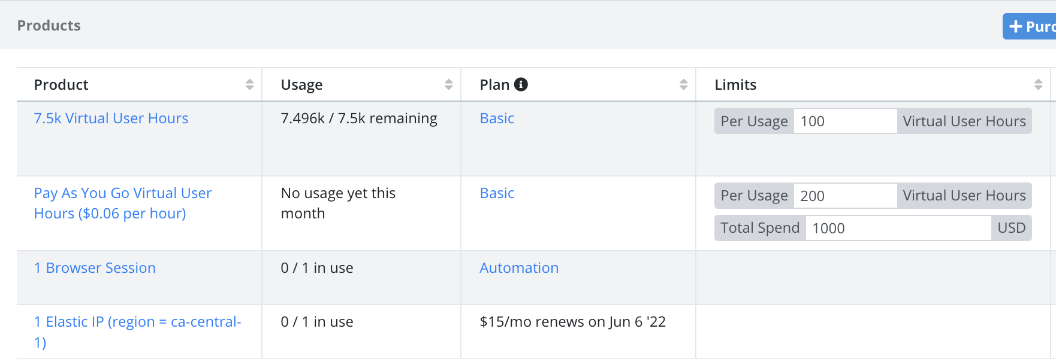This screenshot has width=1056, height=359.
Task: Click the plus Purchase button
Action: (x=1030, y=26)
